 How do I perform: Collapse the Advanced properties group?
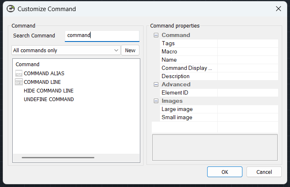(156, 85)
